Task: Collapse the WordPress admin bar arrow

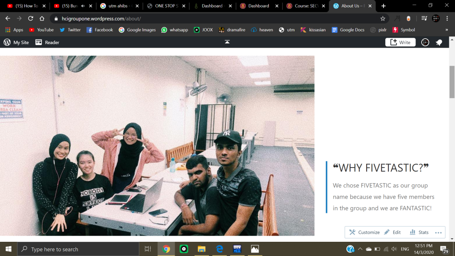Action: tap(227, 42)
